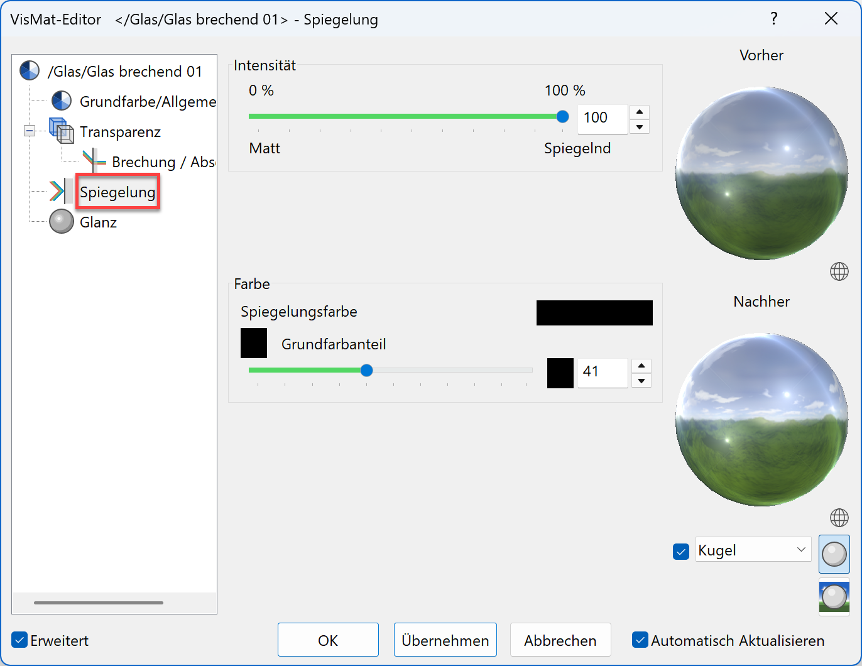Select the Transparenz cube icon

tap(60, 131)
